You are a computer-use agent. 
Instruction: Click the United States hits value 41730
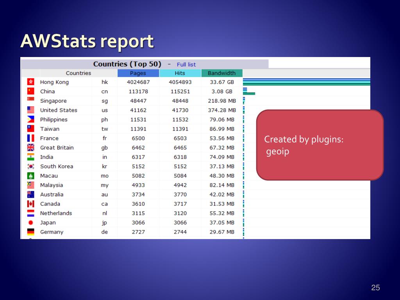[x=180, y=110]
